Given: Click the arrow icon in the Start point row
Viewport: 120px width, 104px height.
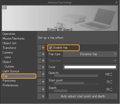Looking at the screenshot, I should coord(43,82).
